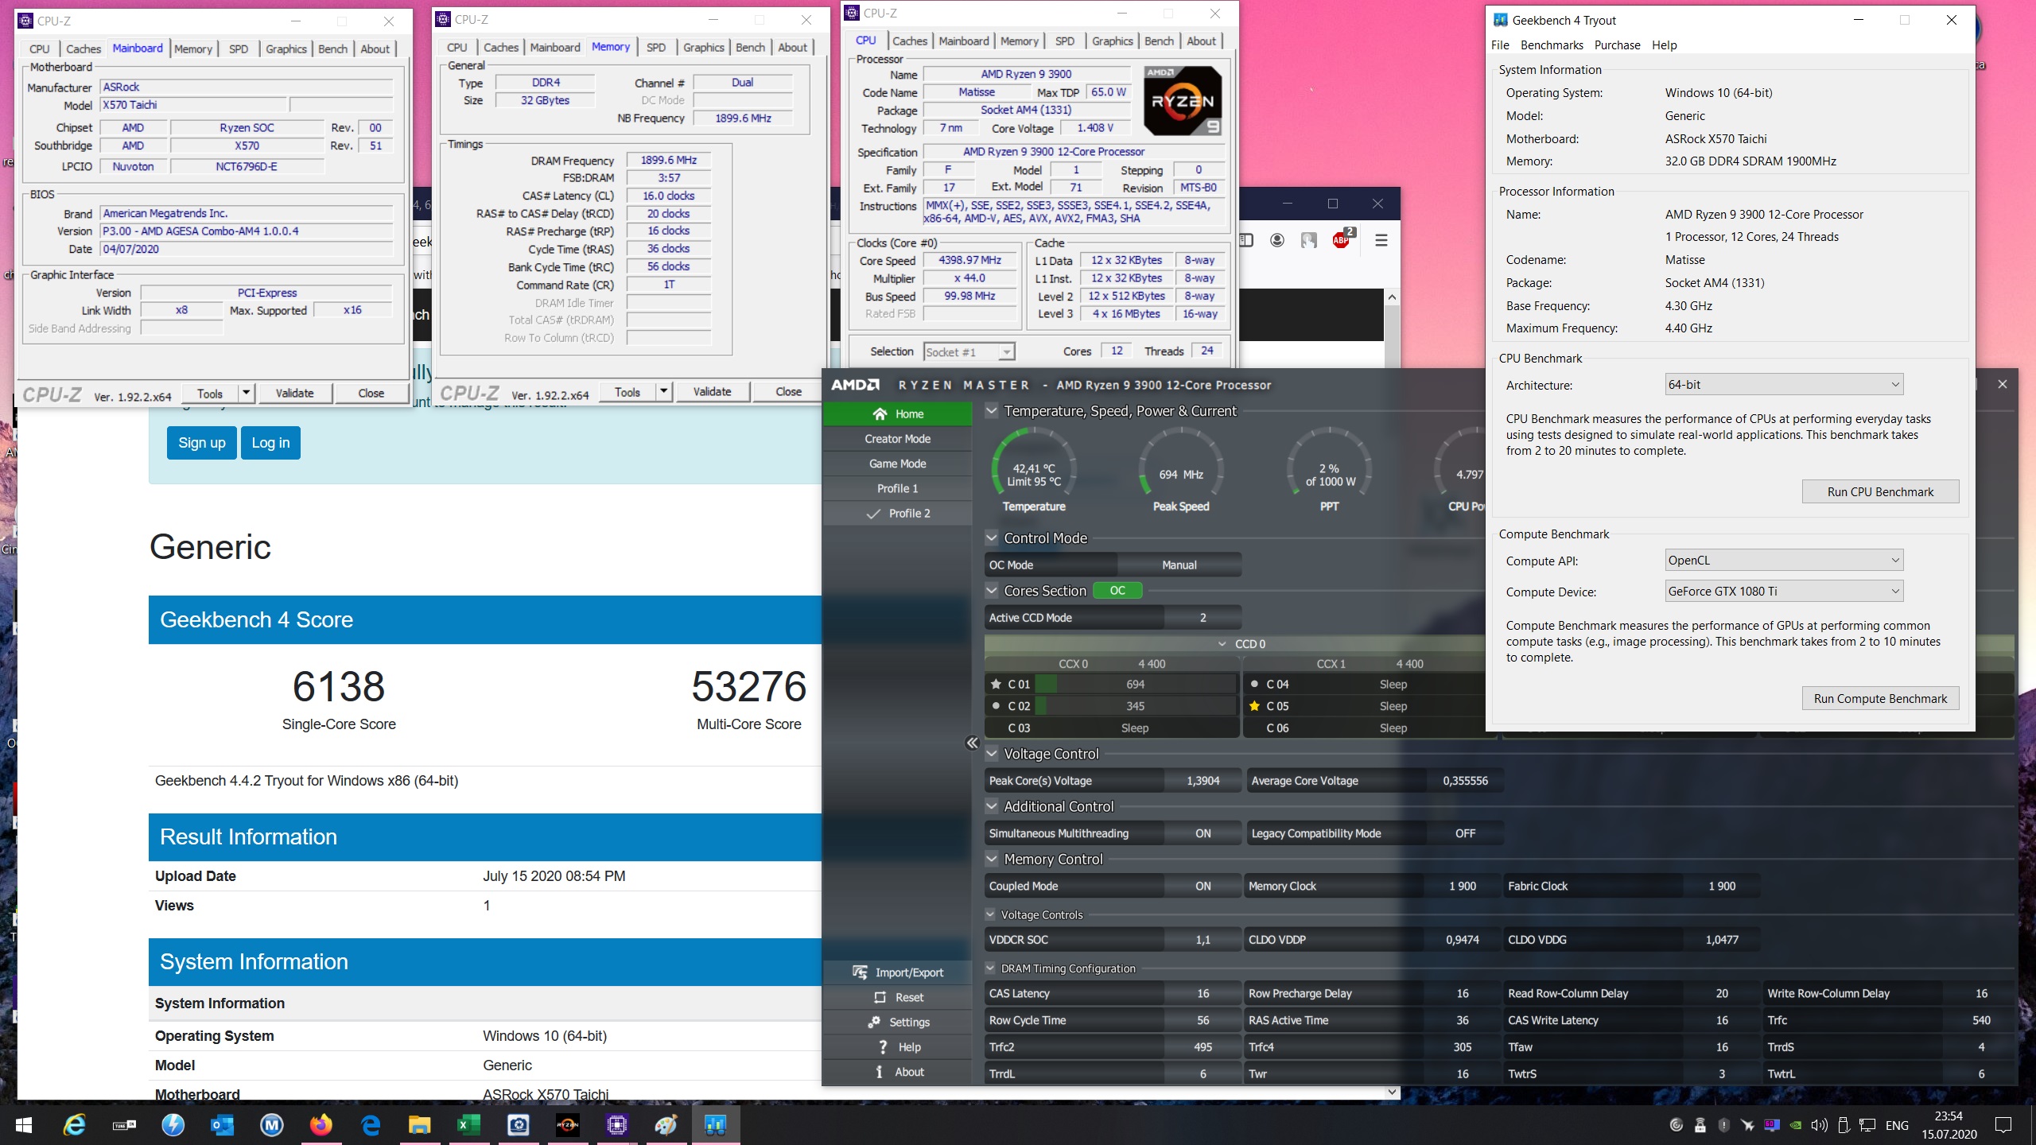2036x1145 pixels.
Task: Click Validate in Mainboard CPU-Z window
Action: (294, 393)
